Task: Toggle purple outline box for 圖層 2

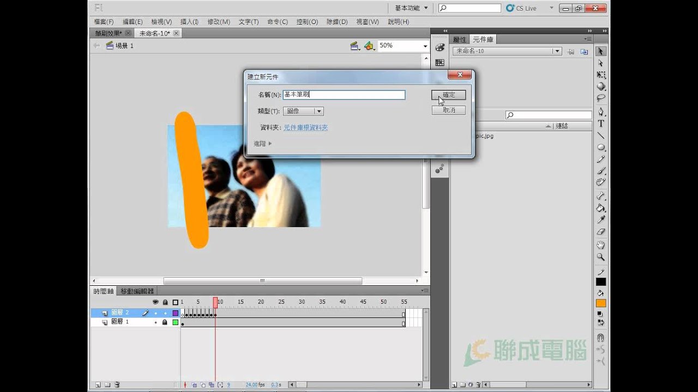Action: [x=176, y=313]
